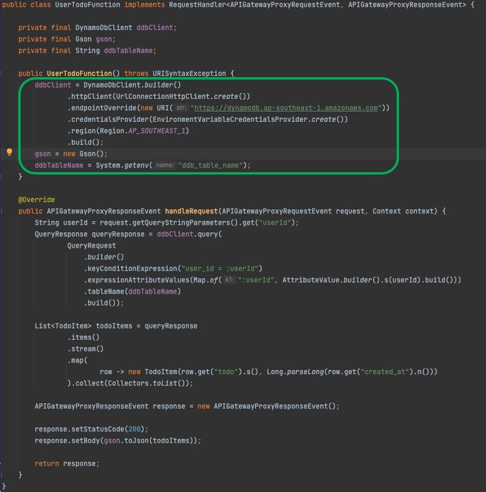Click the "name:" parameter inlay hint
This screenshot has width=486, height=492.
pos(165,165)
